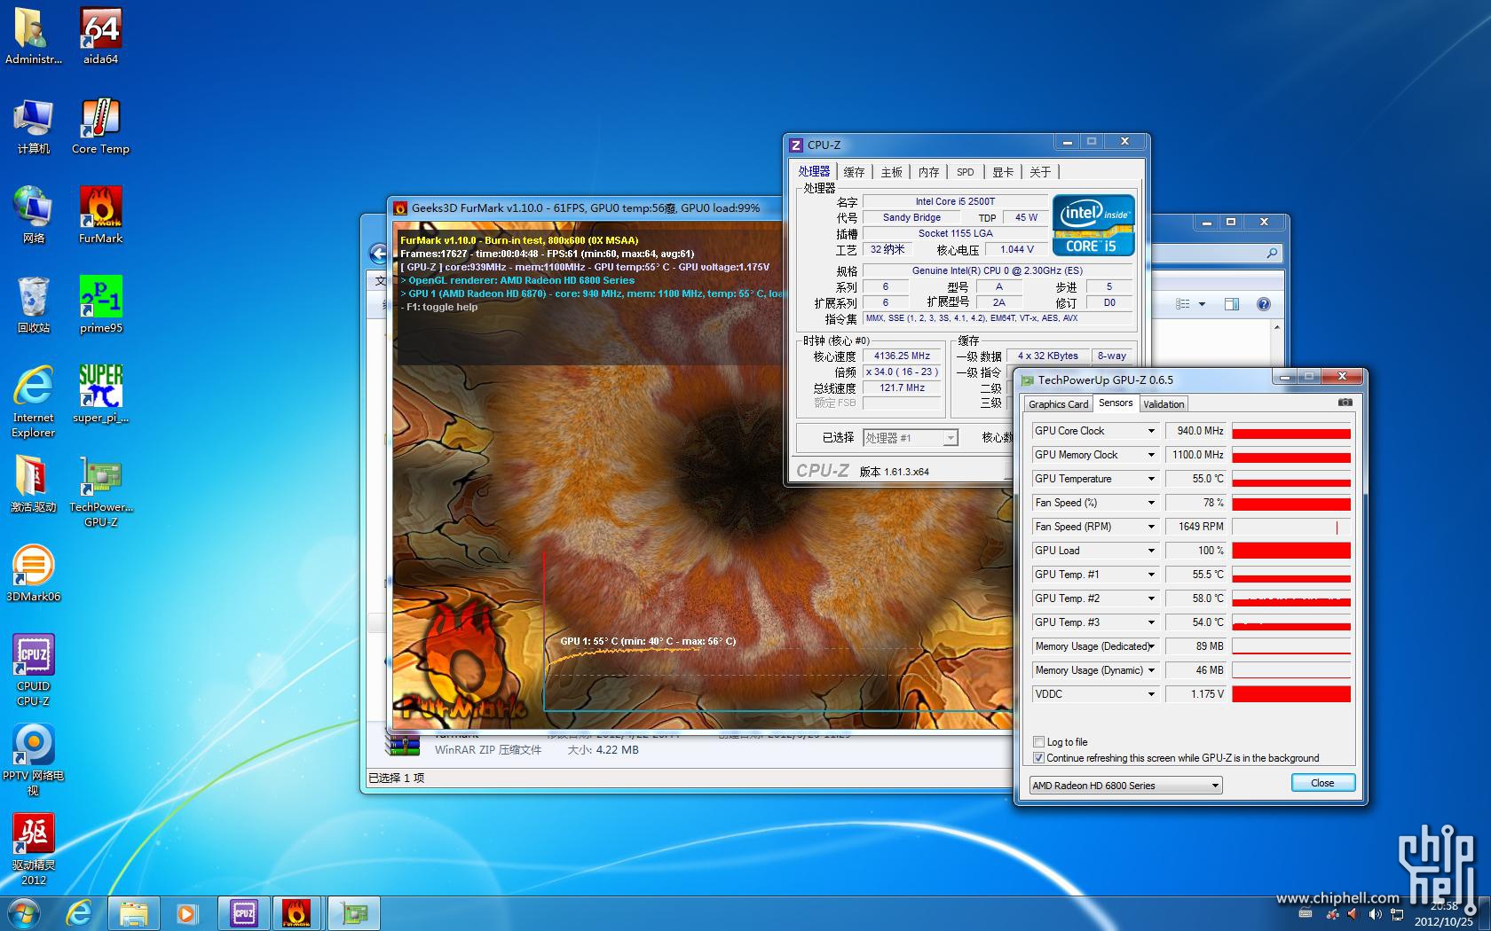Open the aida64 desktop shortcut
This screenshot has width=1491, height=931.
tap(100, 35)
